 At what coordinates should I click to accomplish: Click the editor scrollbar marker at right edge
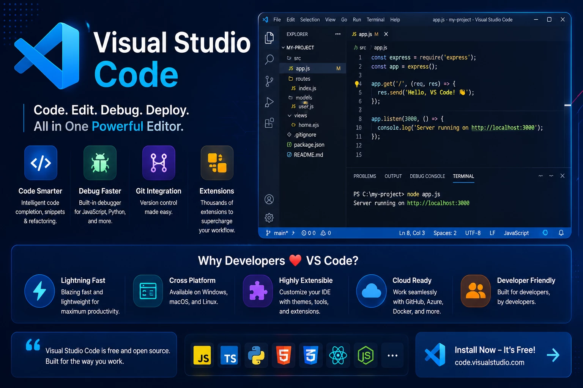tap(568, 105)
